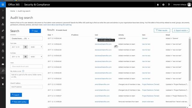This screenshot has height=108, width=192.
Task: Click the Item column header
Action: coord(144,35)
